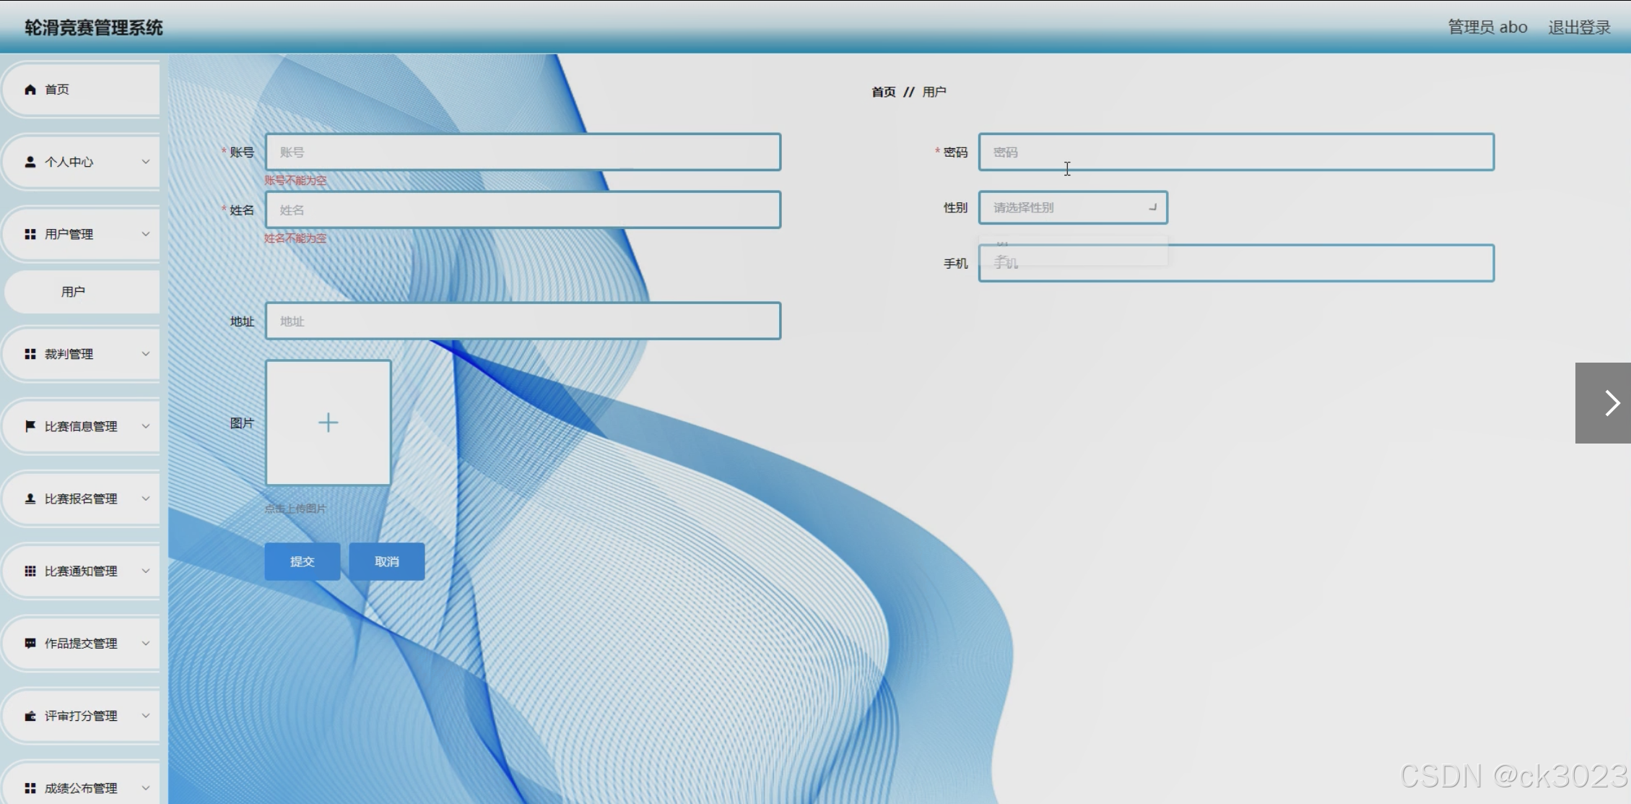The height and width of the screenshot is (804, 1631).
Task: Click the flag icon for 比赛信息管理
Action: (30, 426)
